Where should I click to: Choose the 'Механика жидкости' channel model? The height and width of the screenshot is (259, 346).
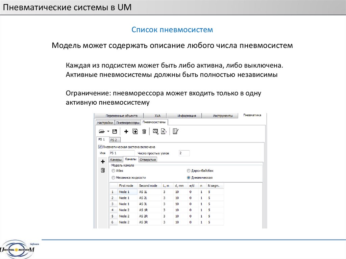coord(113,177)
